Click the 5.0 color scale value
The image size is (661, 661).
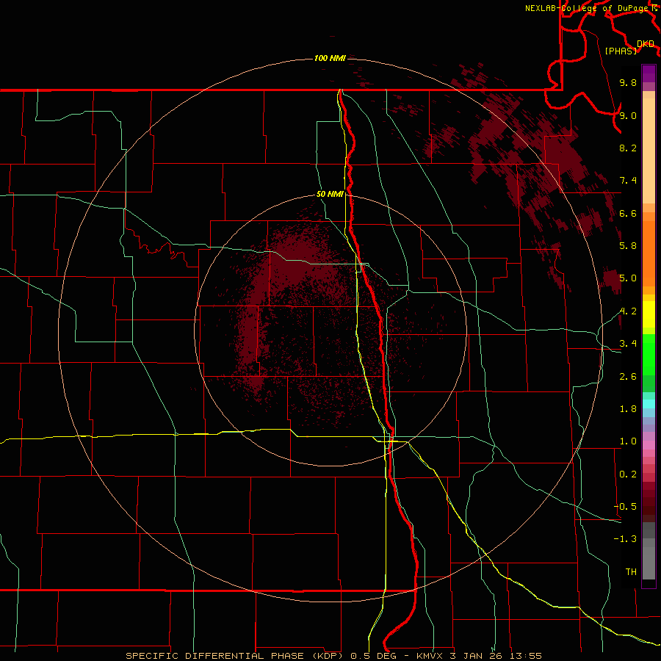click(628, 278)
